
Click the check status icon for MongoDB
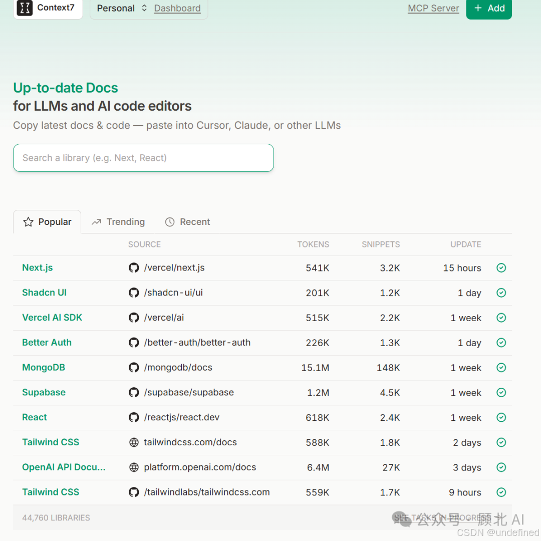tap(501, 368)
